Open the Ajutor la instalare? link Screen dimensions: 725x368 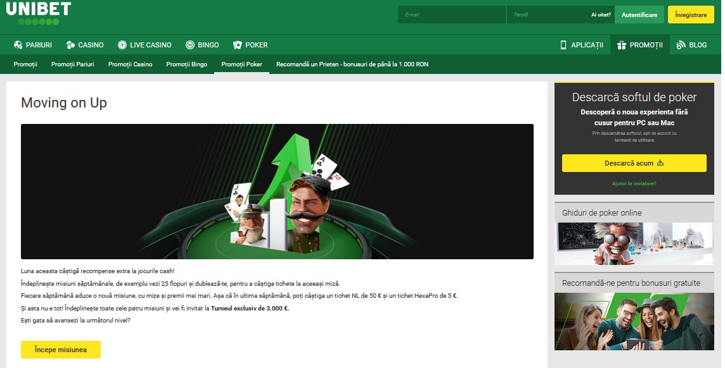tap(634, 183)
